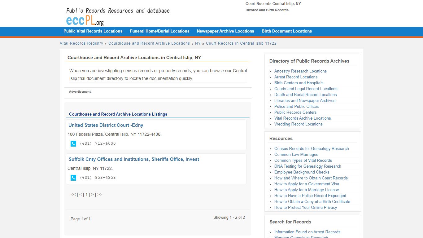Open Death and Burial Record Locations

point(305,95)
